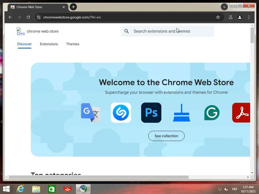The height and width of the screenshot is (194, 259).
Task: Click the See collection button
Action: 166,136
